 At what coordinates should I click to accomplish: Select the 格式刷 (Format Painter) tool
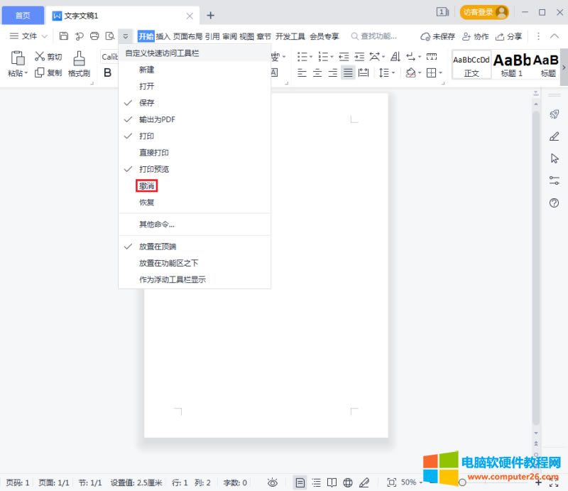(x=79, y=64)
